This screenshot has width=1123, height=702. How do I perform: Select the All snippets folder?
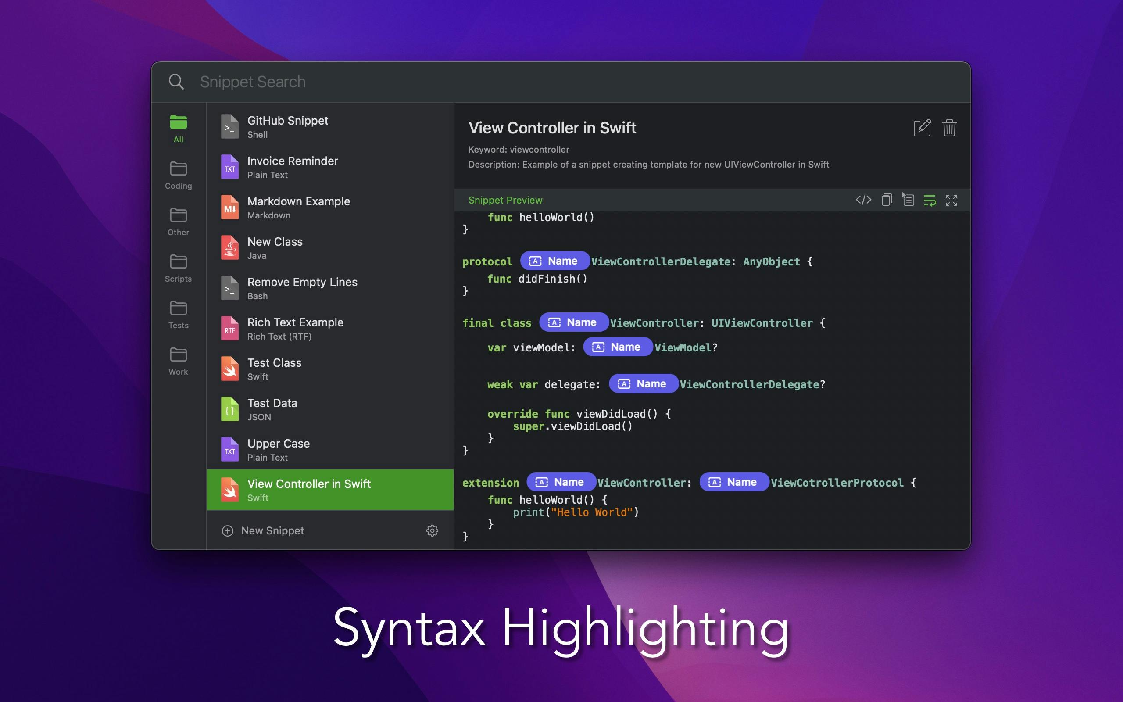[x=178, y=129]
